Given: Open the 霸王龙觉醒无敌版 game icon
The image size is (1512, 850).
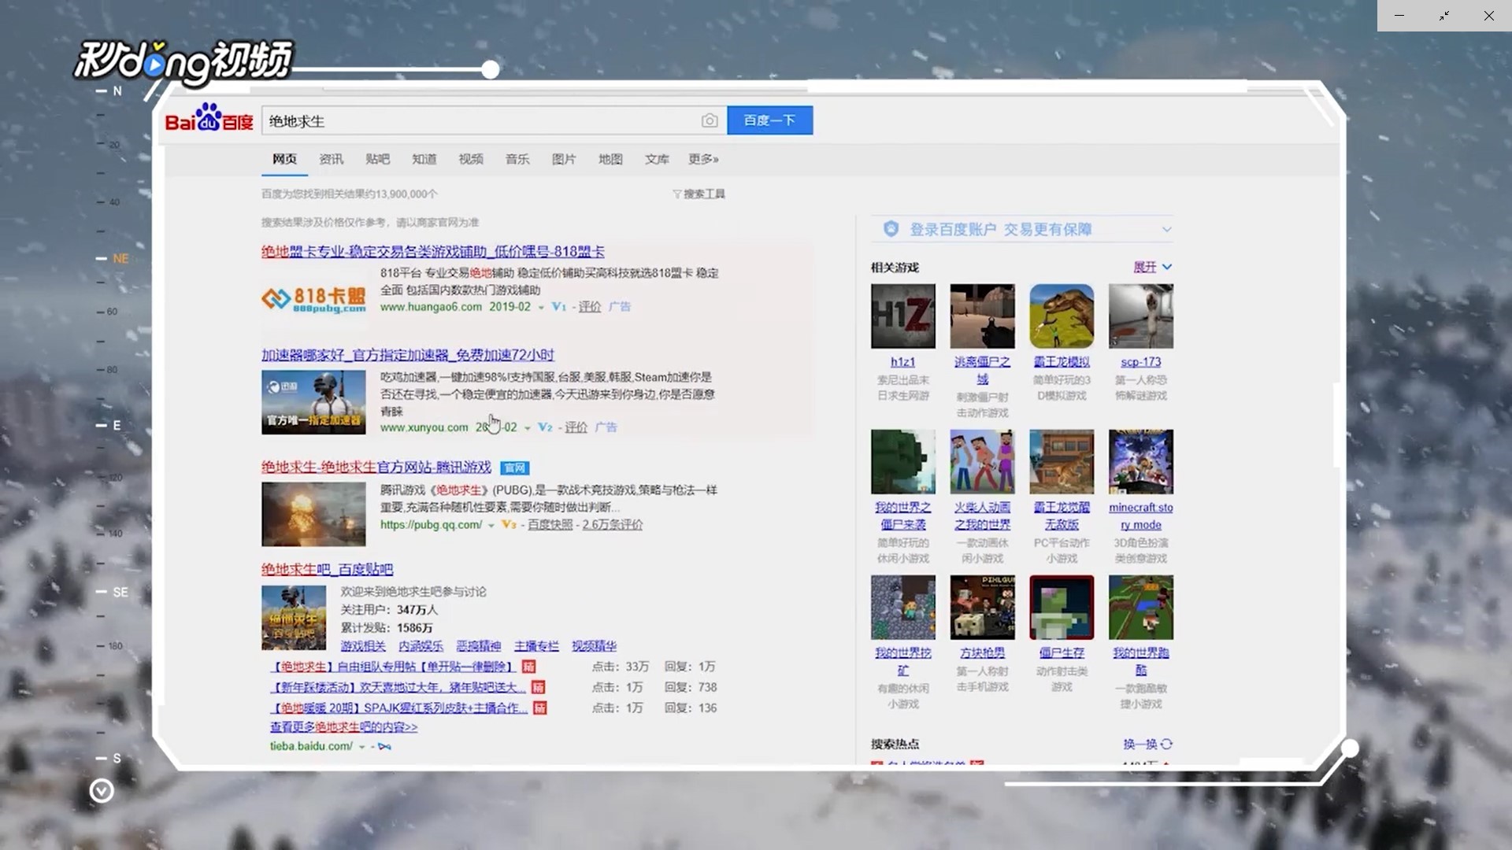Looking at the screenshot, I should point(1062,462).
